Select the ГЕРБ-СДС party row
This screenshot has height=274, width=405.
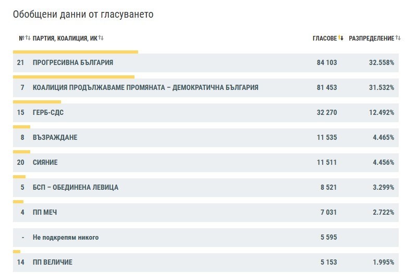206,113
